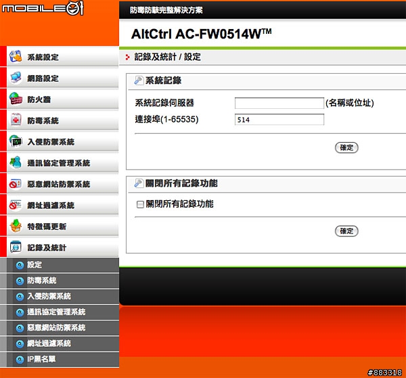Focus the 系統記錄伺服器 input field

pyautogui.click(x=279, y=103)
